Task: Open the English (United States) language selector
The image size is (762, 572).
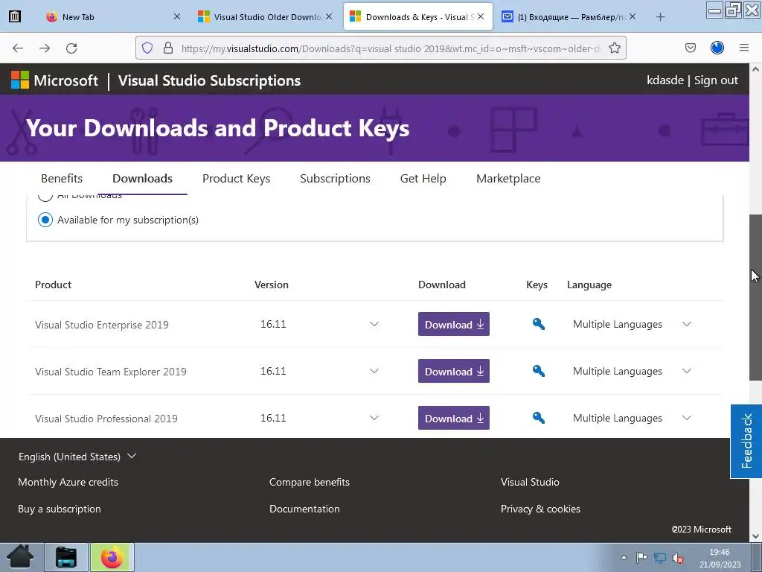Action: [x=77, y=457]
